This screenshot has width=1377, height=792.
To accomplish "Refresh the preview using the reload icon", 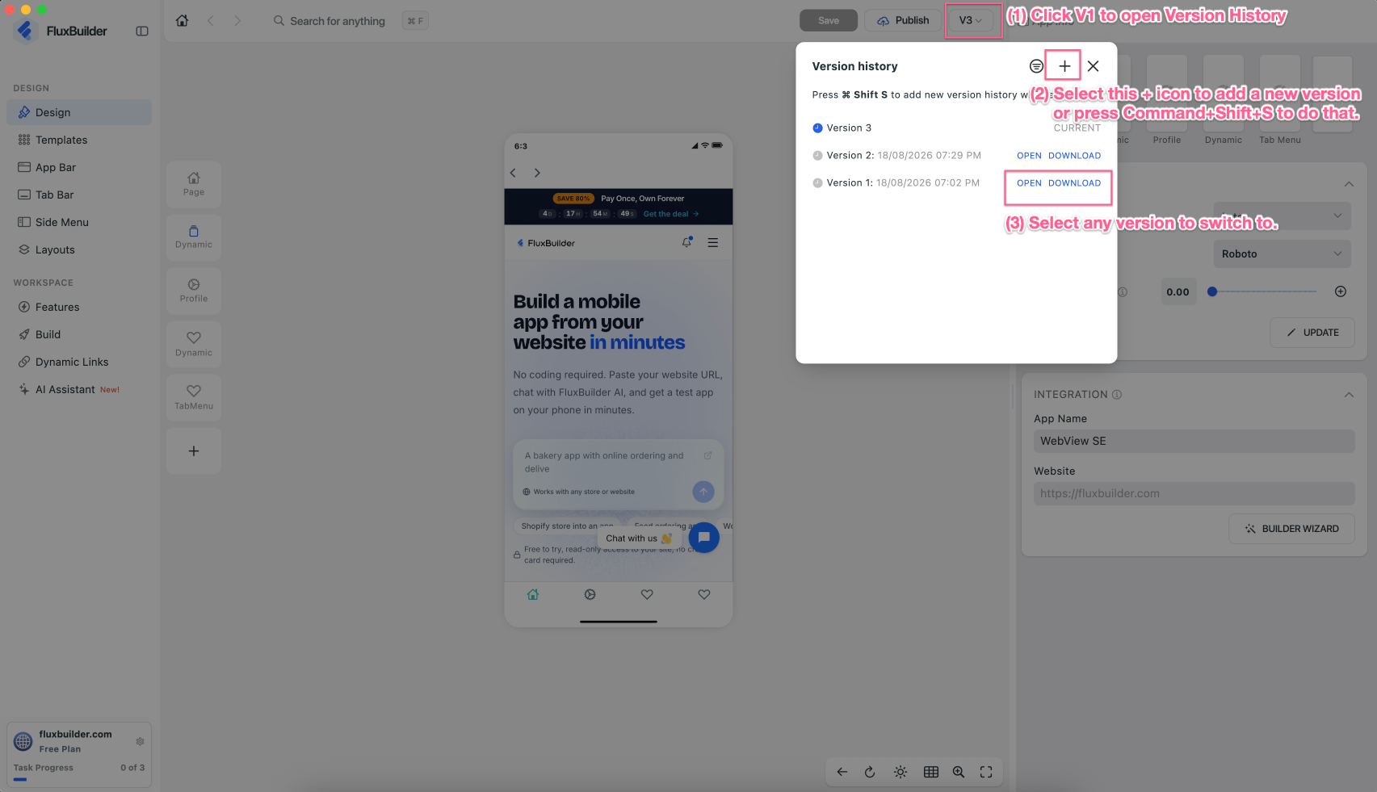I will 870,772.
